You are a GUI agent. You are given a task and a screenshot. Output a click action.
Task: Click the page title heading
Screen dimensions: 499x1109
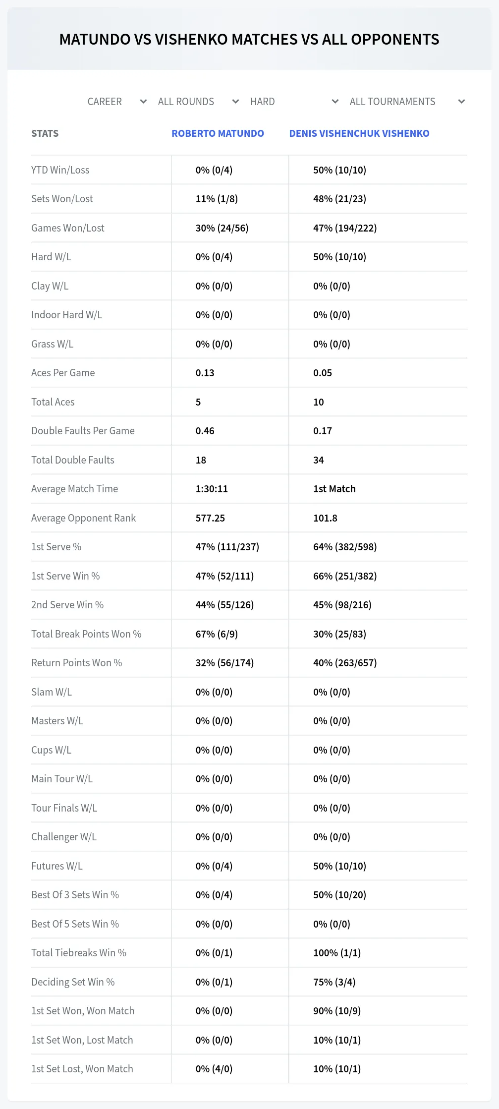point(249,39)
